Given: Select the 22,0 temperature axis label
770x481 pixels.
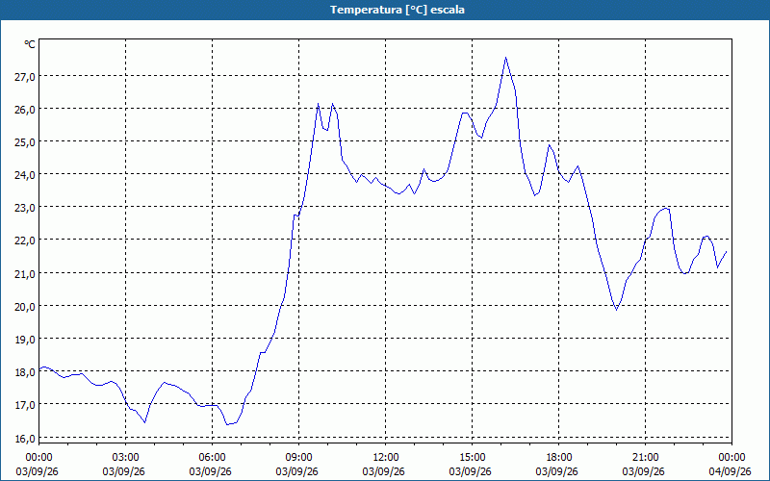Looking at the screenshot, I should tap(25, 240).
